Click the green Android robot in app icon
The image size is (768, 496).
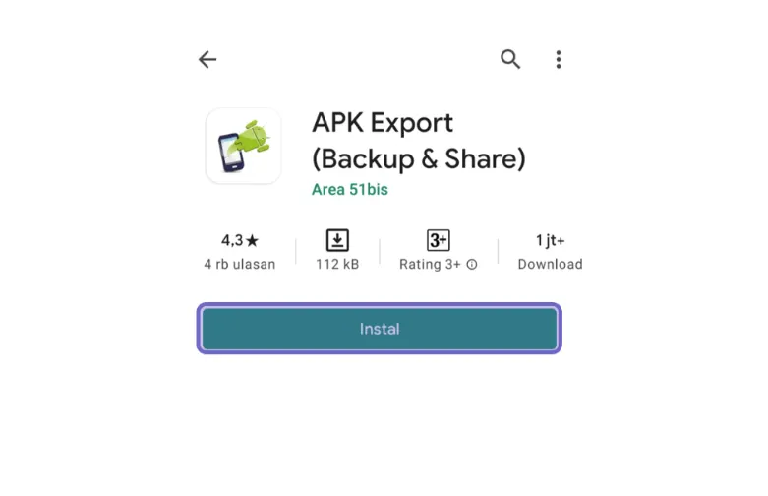pyautogui.click(x=254, y=136)
